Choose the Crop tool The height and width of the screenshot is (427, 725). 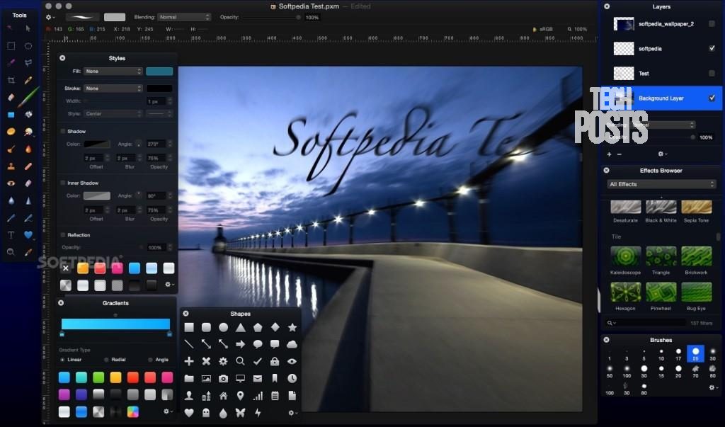pyautogui.click(x=11, y=80)
